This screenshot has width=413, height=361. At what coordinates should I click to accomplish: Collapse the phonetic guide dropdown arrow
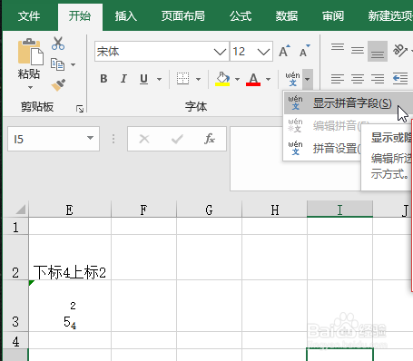pyautogui.click(x=308, y=79)
